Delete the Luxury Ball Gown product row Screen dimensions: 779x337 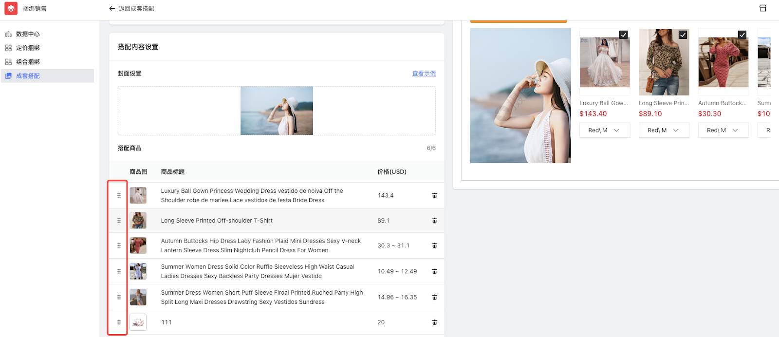point(434,196)
